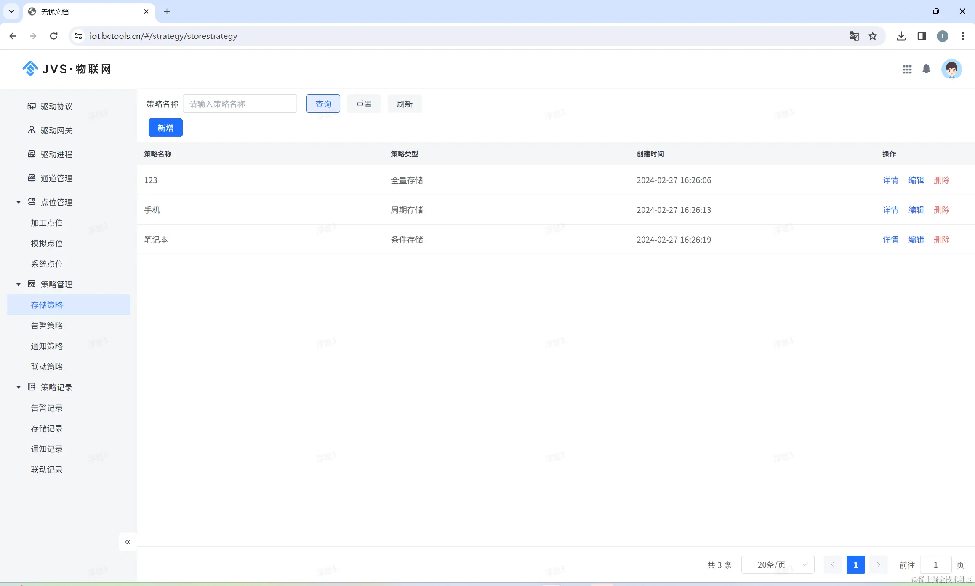
Task: Click the blue 新增 button
Action: 165,128
